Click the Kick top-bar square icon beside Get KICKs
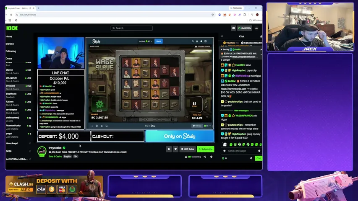358x201 pixels. pos(233,28)
